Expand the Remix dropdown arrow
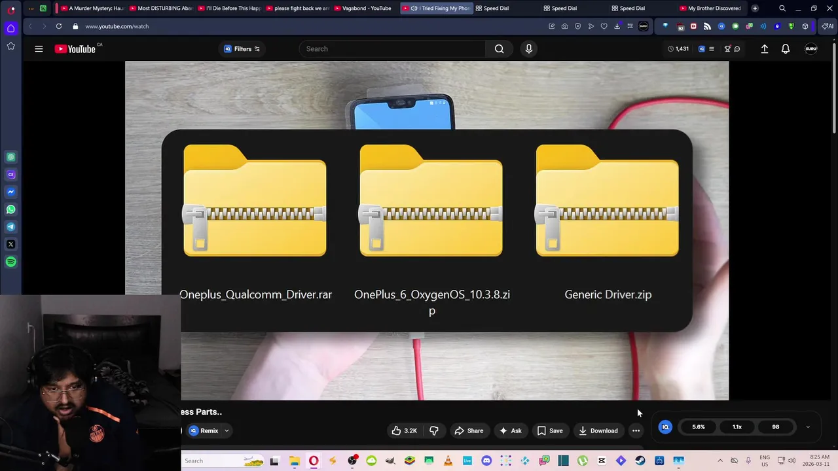The image size is (838, 471). tap(227, 430)
